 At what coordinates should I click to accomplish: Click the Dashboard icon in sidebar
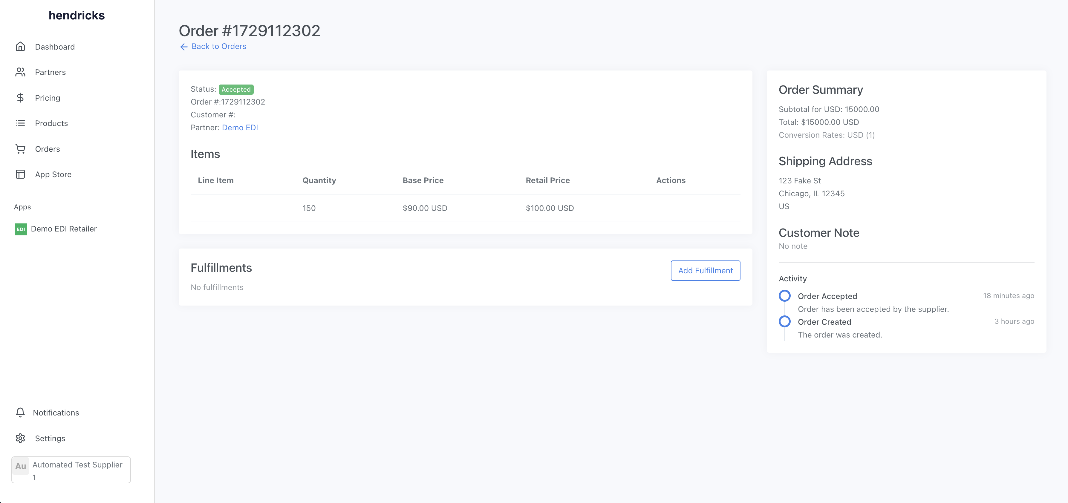point(20,46)
